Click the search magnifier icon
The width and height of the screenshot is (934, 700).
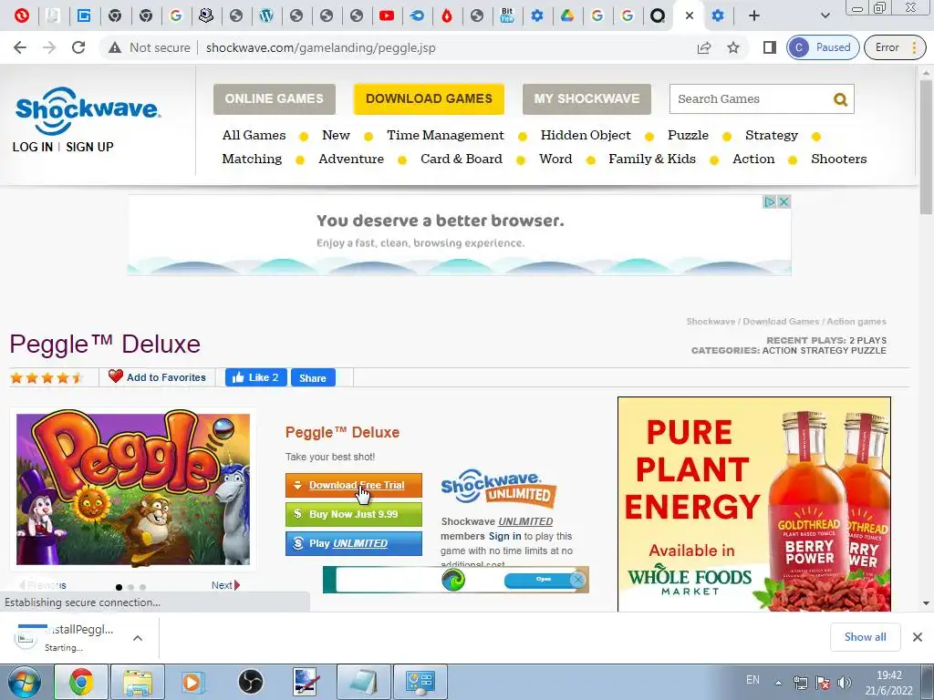pyautogui.click(x=840, y=99)
